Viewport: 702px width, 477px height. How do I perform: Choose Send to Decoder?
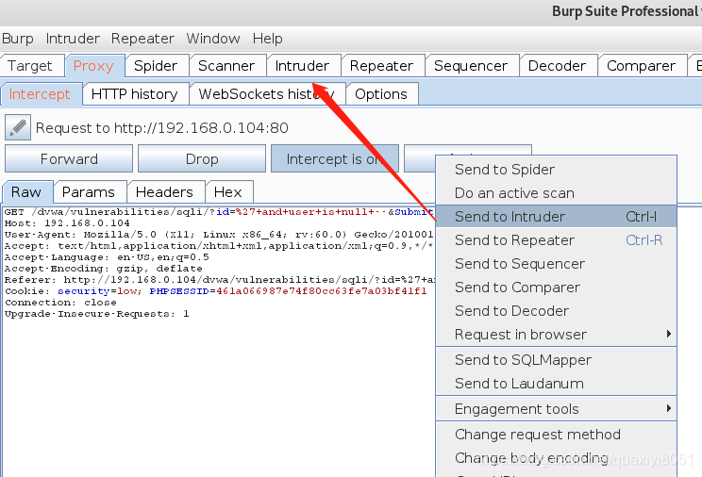(x=556, y=311)
